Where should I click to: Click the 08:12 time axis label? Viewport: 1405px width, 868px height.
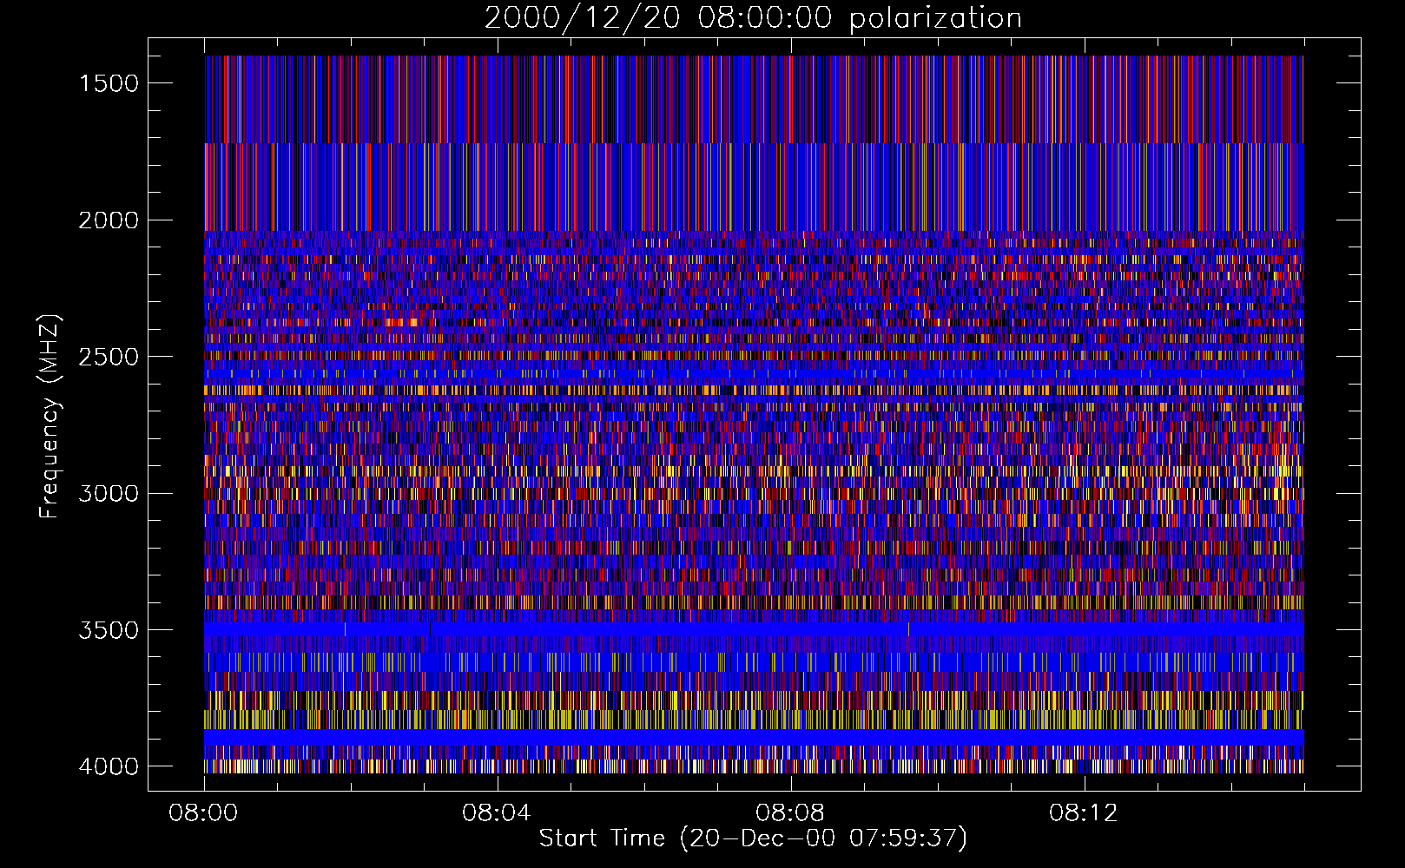[1084, 813]
